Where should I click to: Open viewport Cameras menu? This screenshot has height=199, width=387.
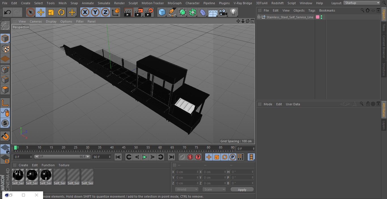[36, 21]
